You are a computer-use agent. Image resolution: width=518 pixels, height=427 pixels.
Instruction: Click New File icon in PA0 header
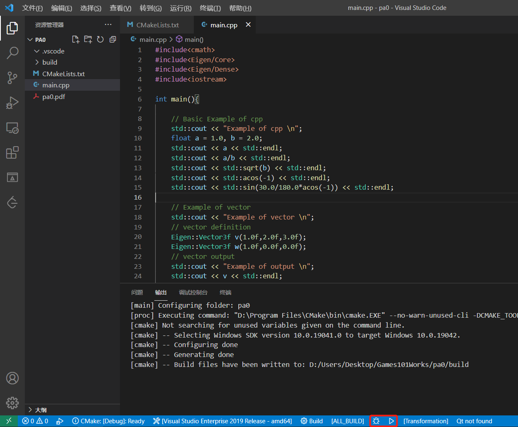pyautogui.click(x=75, y=39)
